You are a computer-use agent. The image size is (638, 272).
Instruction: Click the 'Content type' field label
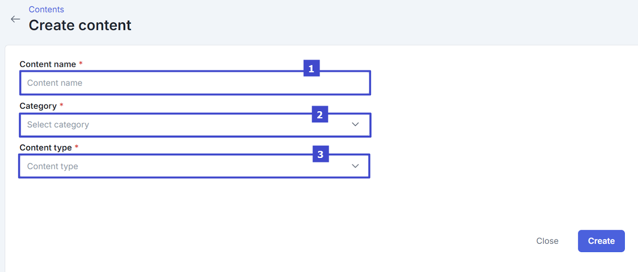coord(46,148)
